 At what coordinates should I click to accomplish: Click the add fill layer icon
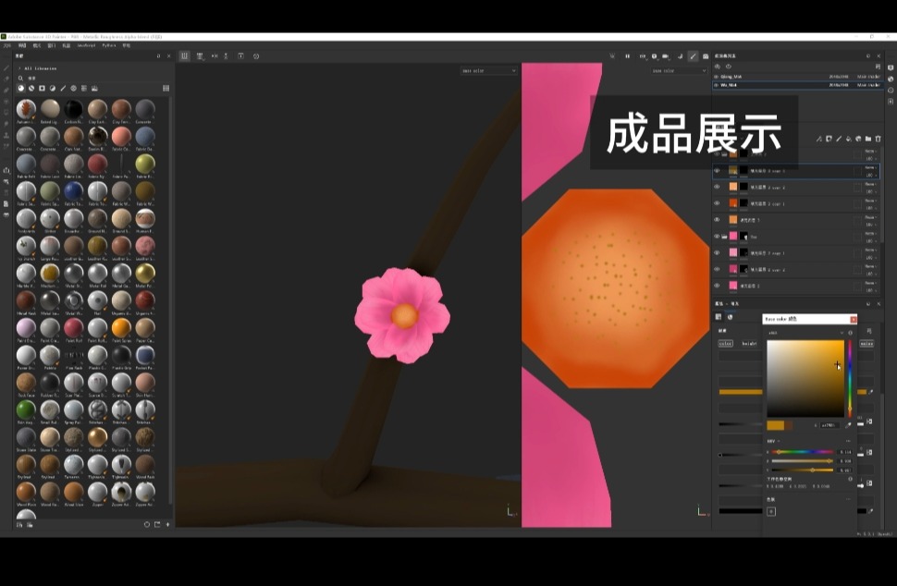click(848, 139)
